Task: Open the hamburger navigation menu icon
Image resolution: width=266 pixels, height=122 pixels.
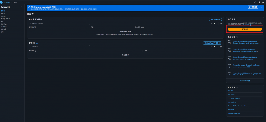Action: point(1,2)
